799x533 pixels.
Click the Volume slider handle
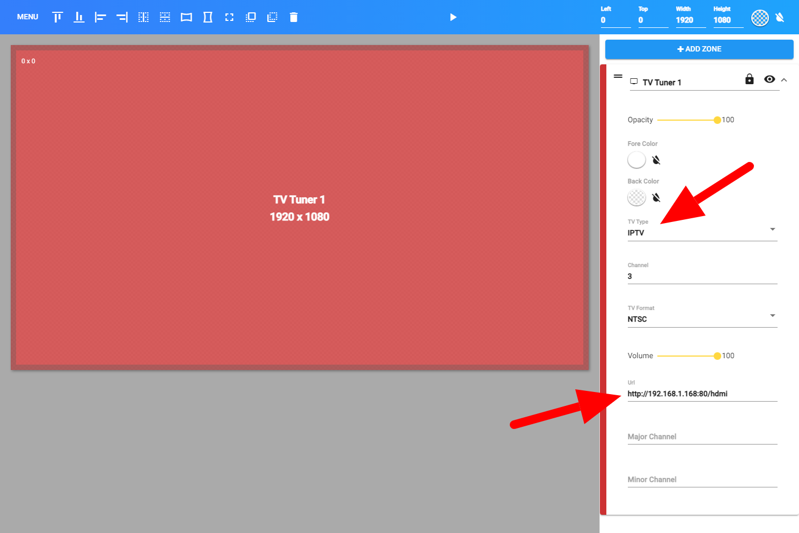pyautogui.click(x=717, y=356)
